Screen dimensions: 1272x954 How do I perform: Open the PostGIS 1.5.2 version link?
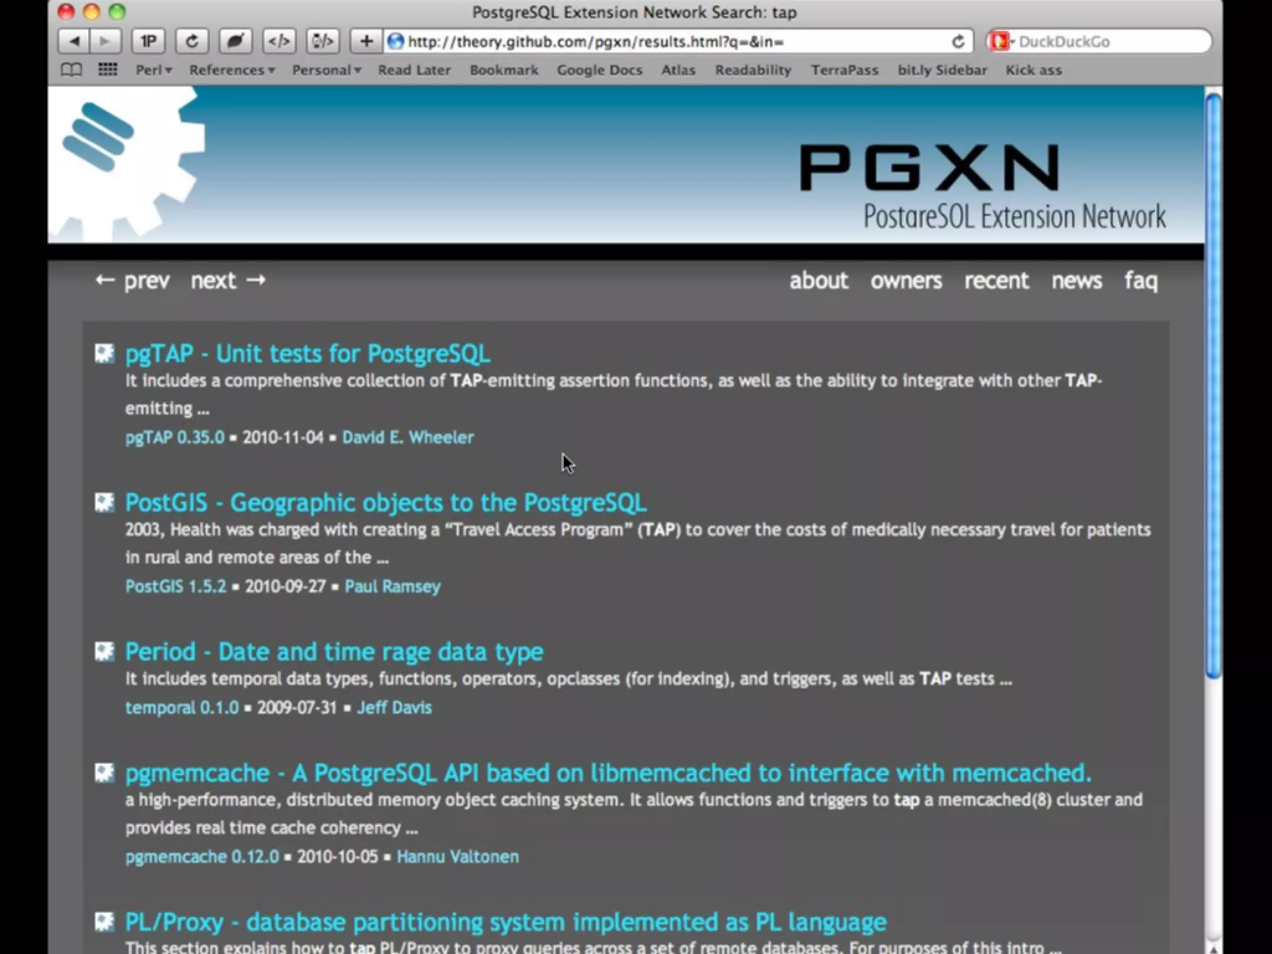point(176,586)
